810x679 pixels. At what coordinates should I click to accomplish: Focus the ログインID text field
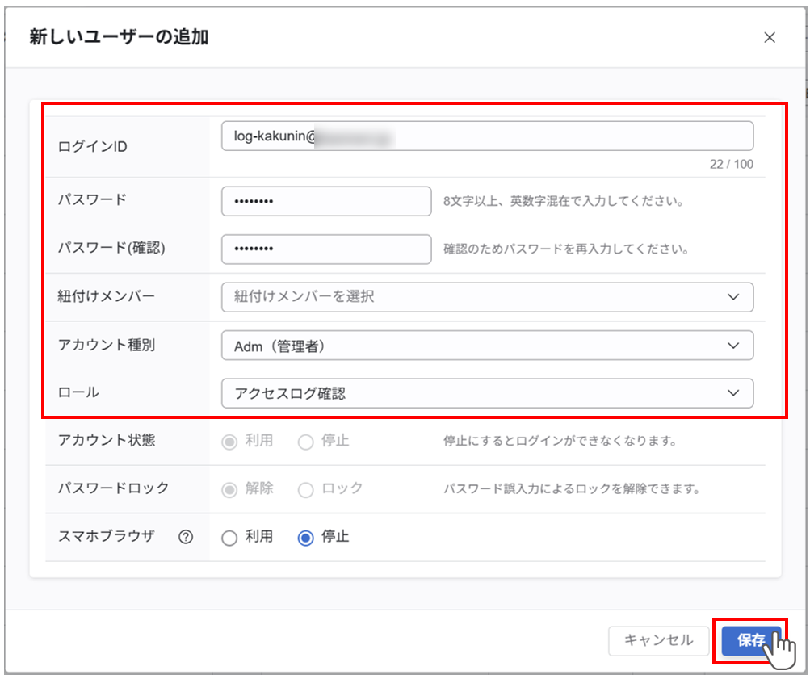pos(487,136)
